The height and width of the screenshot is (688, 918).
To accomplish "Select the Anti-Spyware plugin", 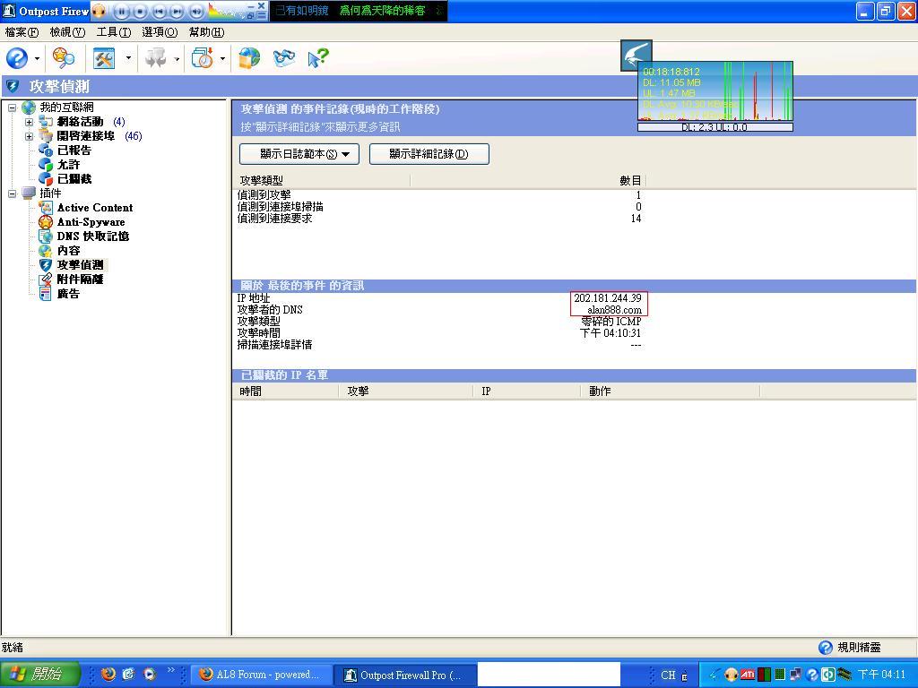I will point(91,222).
